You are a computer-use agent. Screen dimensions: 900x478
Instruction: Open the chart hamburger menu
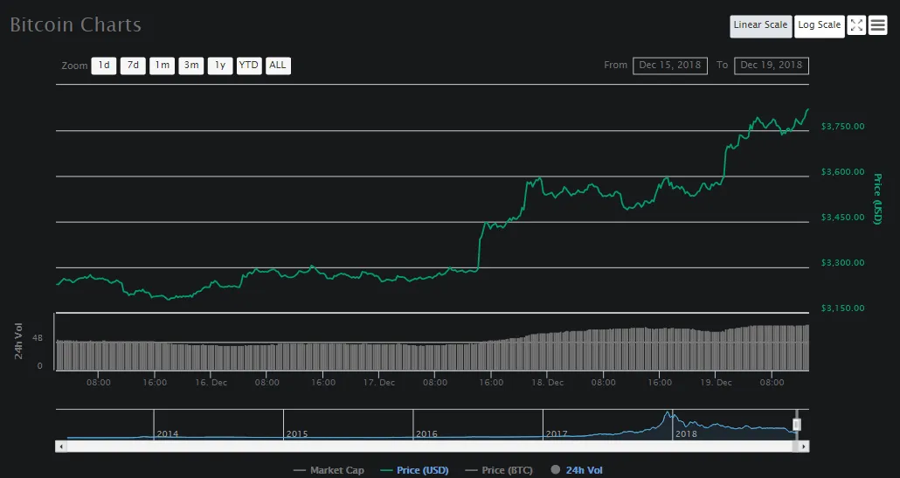coord(877,25)
